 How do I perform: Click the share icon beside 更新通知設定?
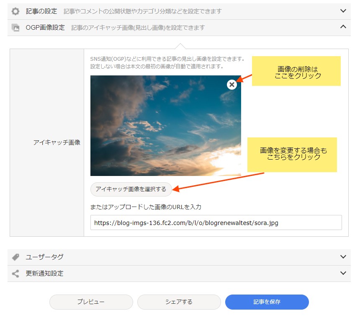coord(15,274)
